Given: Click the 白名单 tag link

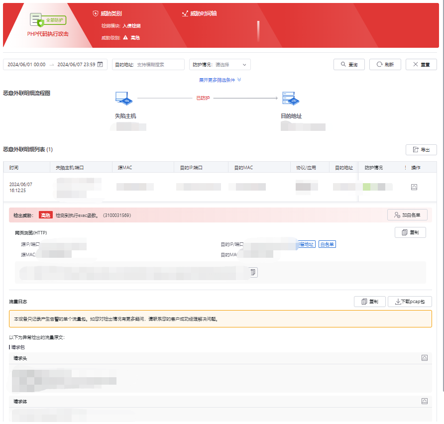Looking at the screenshot, I should click(327, 244).
